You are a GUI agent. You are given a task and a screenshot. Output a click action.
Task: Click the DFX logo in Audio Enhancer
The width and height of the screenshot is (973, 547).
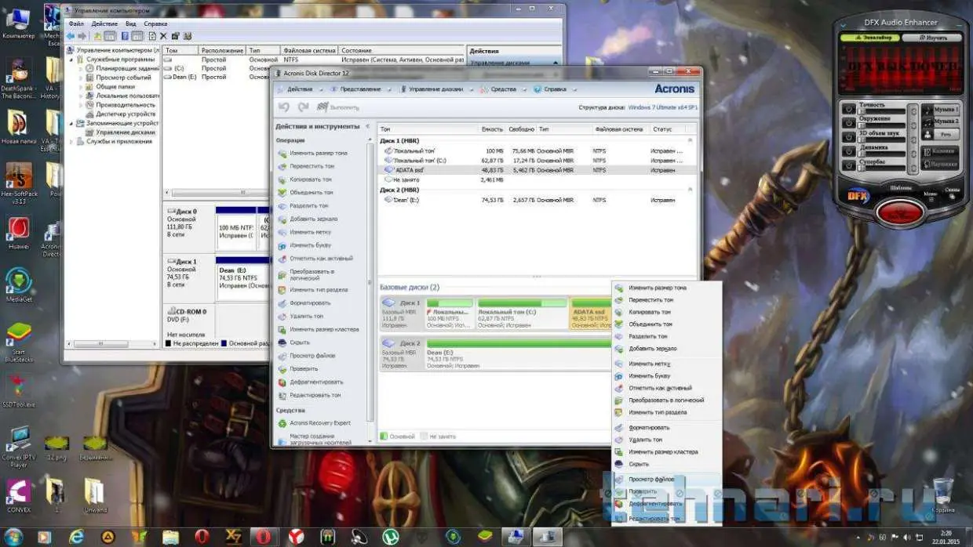point(858,197)
